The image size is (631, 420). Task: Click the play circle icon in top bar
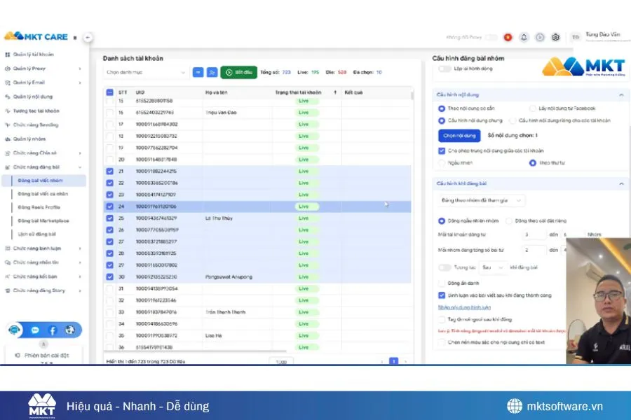(540, 37)
